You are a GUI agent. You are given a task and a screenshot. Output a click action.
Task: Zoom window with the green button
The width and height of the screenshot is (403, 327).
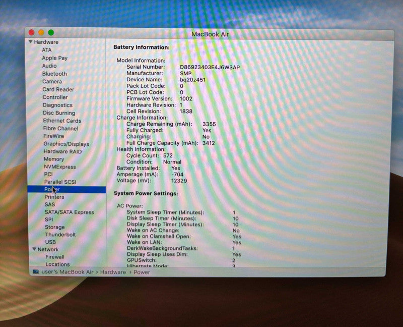point(51,32)
